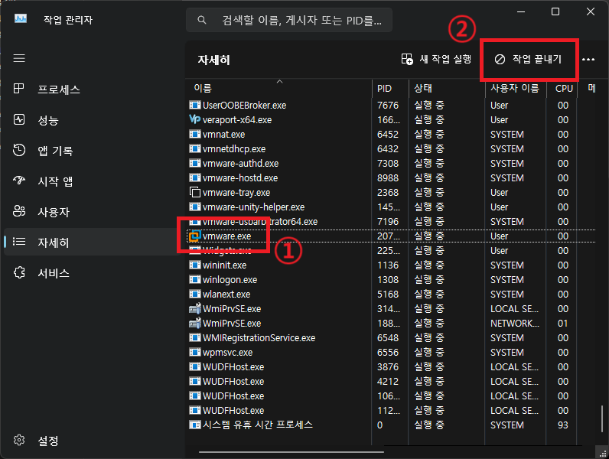Select wininit.exe process
Screen dimensions: 609x459
click(392, 265)
